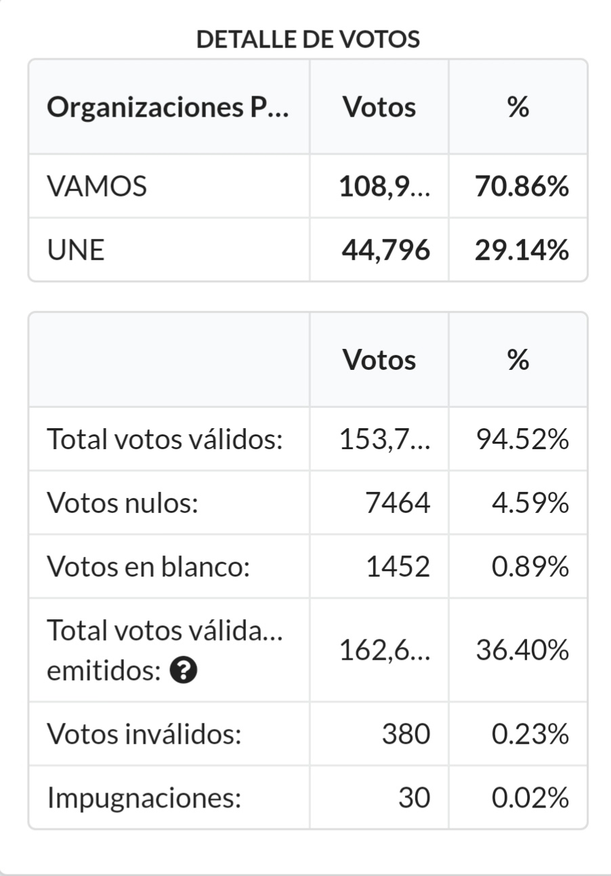Select the Votos nulos row label
This screenshot has width=611, height=876.
click(x=123, y=503)
